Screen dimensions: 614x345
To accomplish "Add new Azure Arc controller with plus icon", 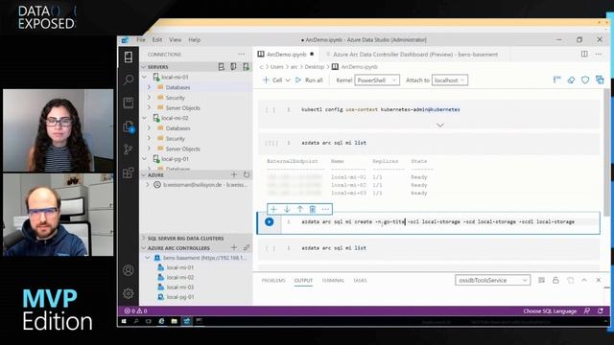I will click(x=234, y=247).
